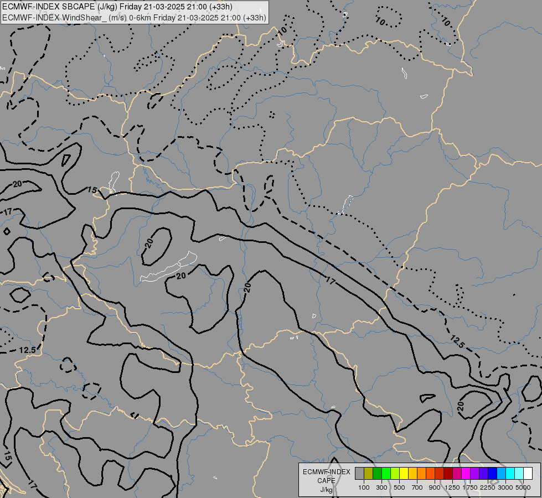This screenshot has height=498, width=542.
Task: Click the CAPE word in the legend
Action: pos(326,481)
